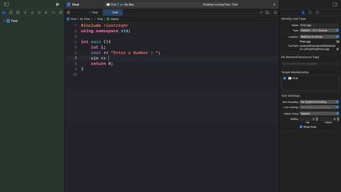Open the Symbol navigator
The image size is (341, 192).
18,13
